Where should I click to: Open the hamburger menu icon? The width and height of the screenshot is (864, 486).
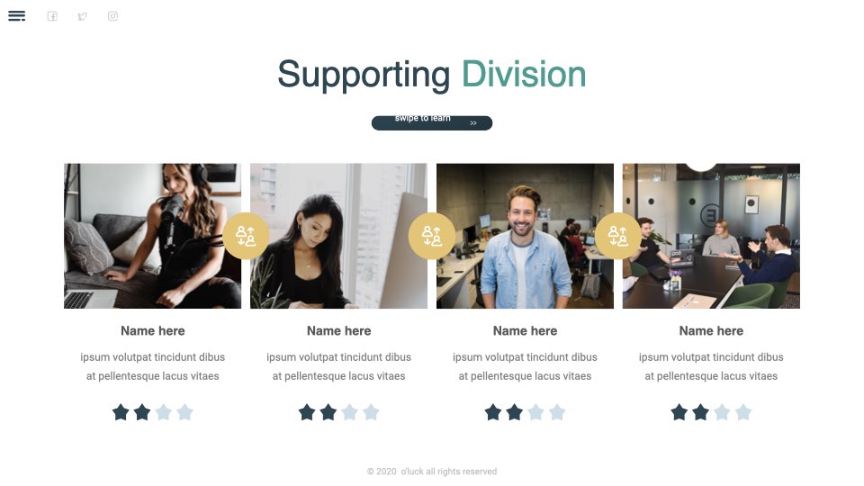(16, 16)
